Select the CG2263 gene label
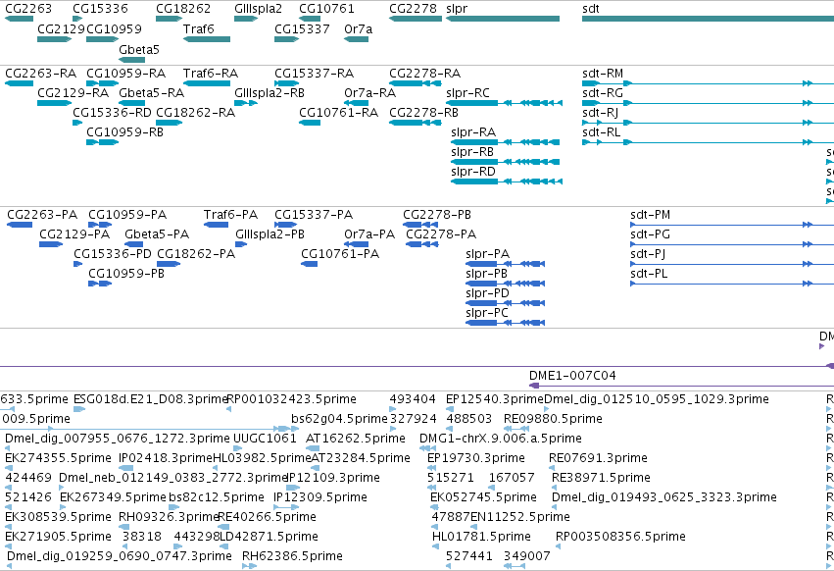The height and width of the screenshot is (571, 834). pos(28,9)
